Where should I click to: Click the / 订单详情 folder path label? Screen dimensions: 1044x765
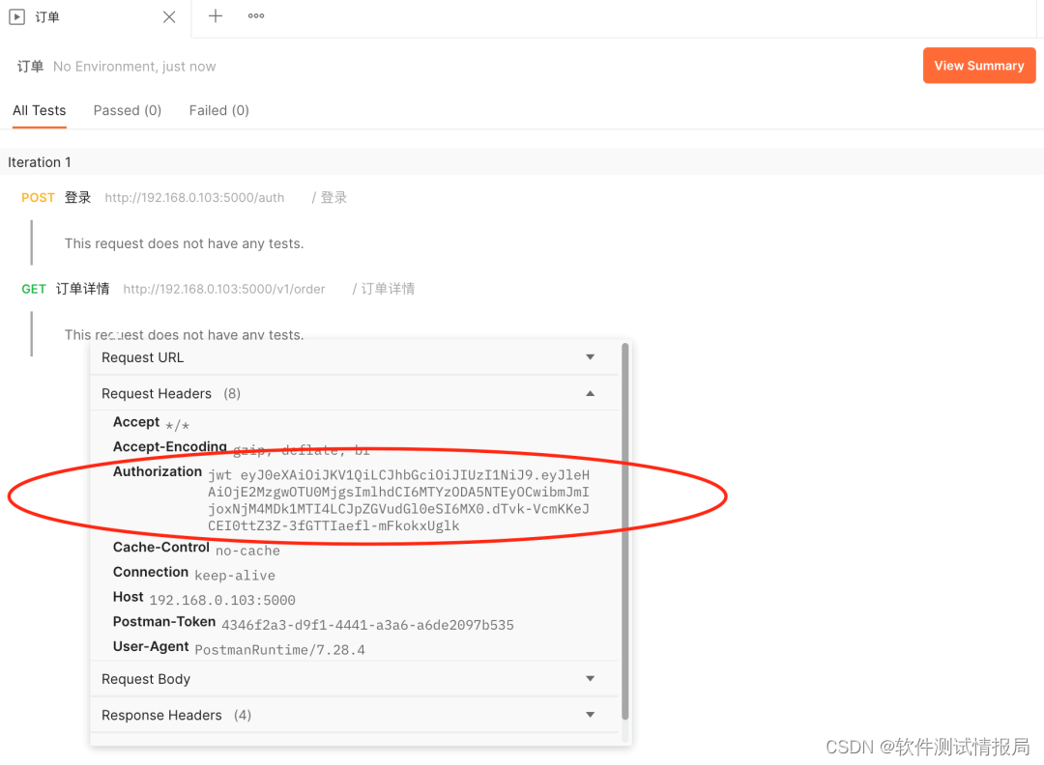coord(384,289)
